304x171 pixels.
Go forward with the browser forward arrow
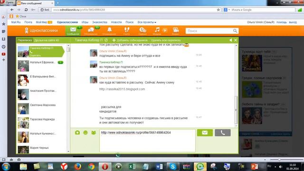pos(19,9)
